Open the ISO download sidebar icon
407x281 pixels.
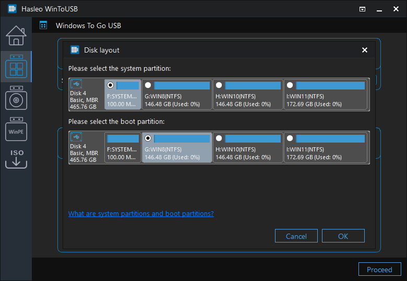[x=16, y=159]
